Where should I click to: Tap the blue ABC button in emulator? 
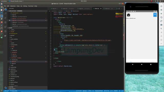pyautogui.click(x=155, y=15)
